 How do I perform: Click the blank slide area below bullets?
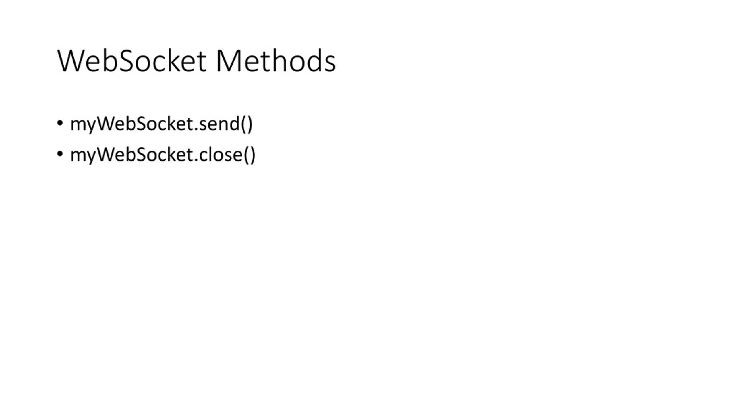click(x=367, y=287)
